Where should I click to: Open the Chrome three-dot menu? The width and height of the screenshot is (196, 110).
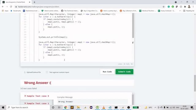pos(193,7)
